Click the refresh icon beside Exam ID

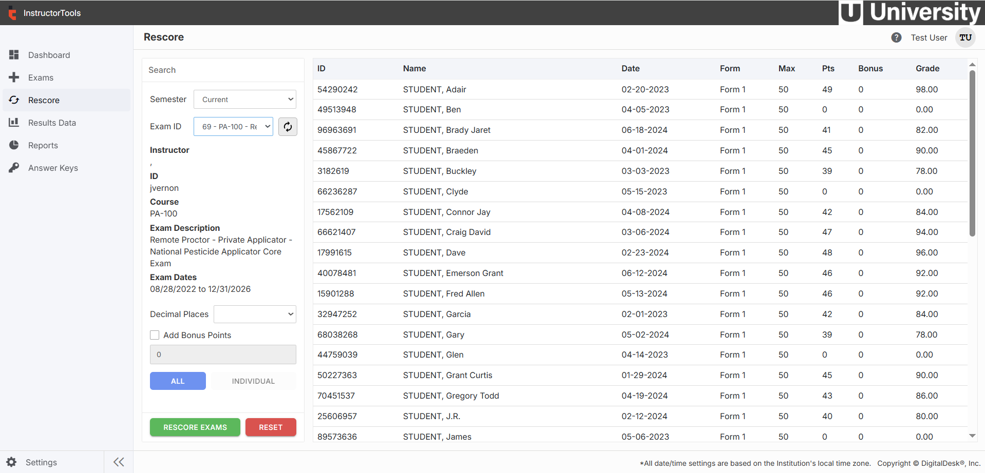tap(288, 127)
